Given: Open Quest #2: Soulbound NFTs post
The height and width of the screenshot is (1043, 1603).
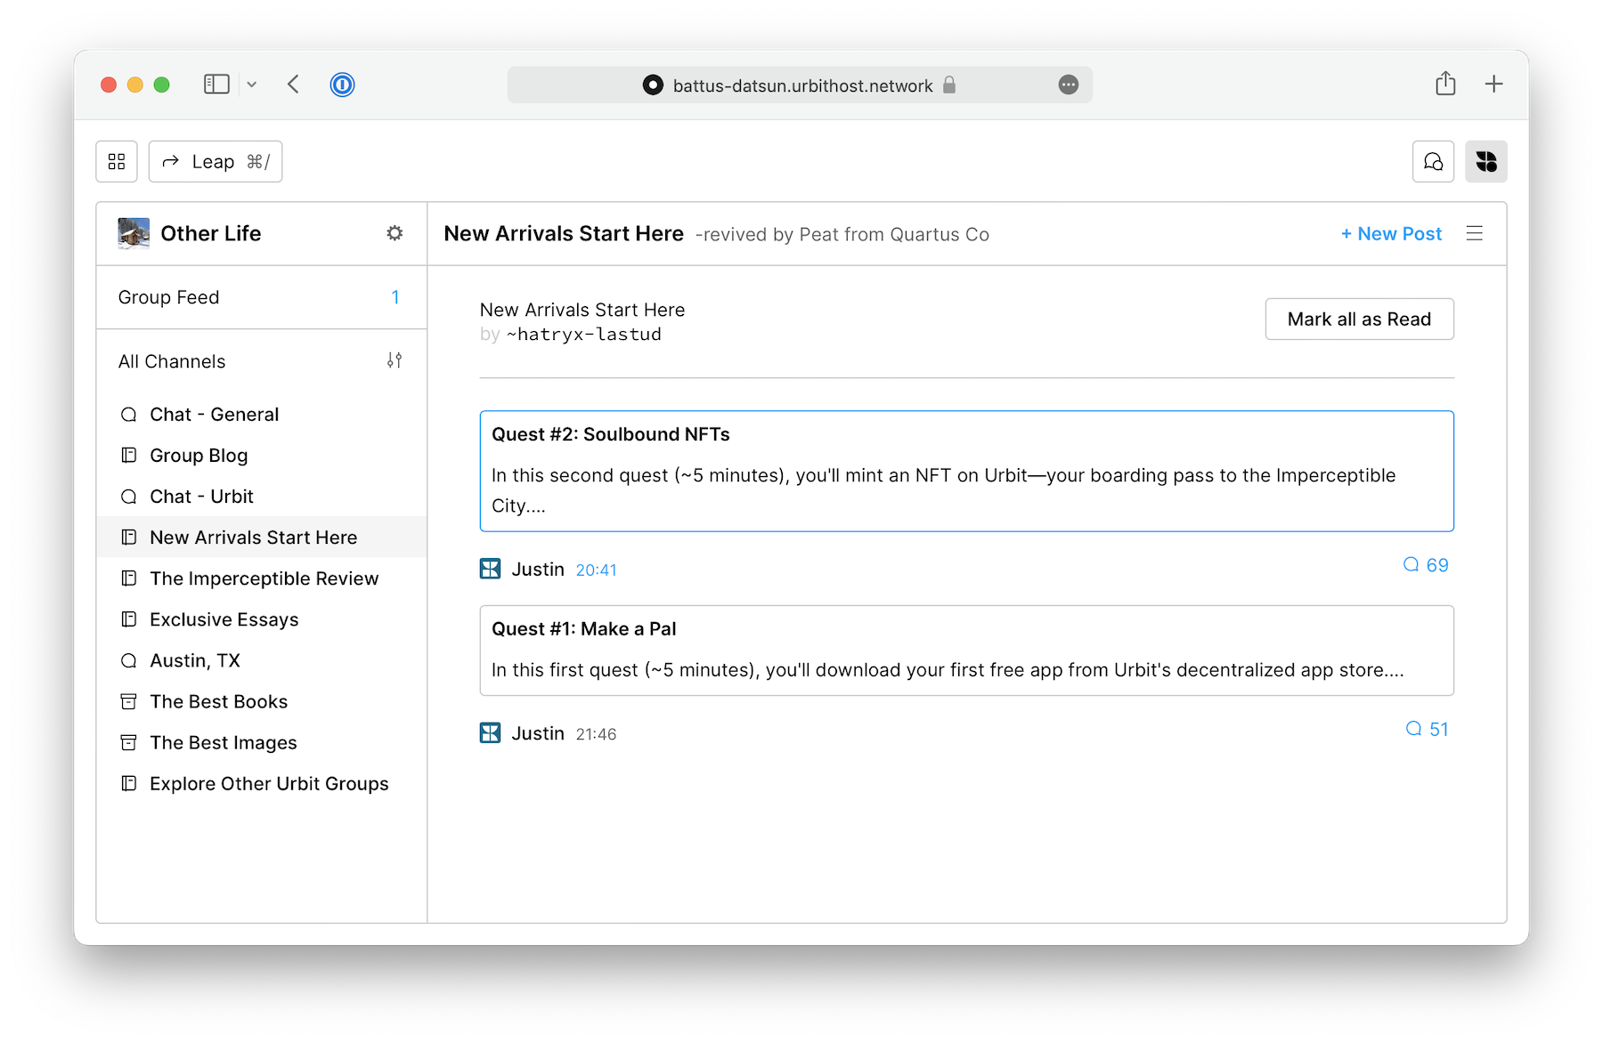Looking at the screenshot, I should point(966,471).
